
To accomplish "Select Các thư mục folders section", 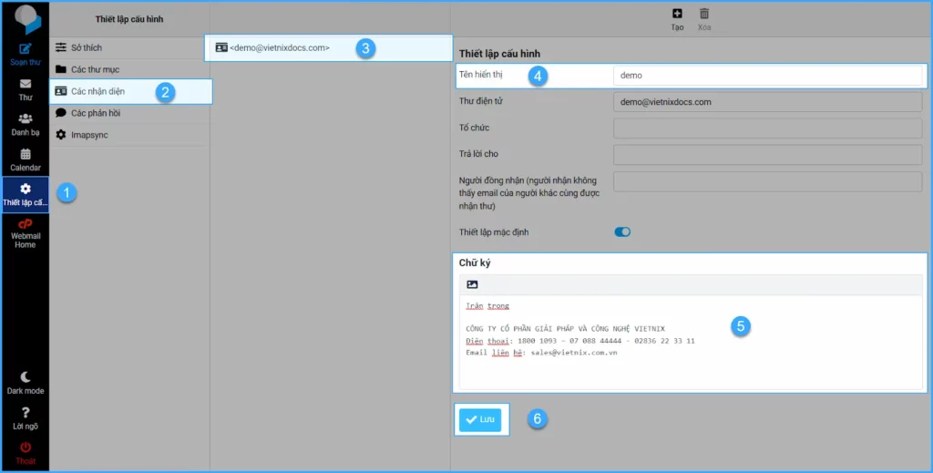I will [x=95, y=69].
